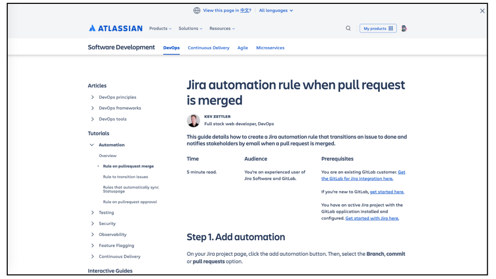The width and height of the screenshot is (496, 279).
Task: Click the Testing tutorial label
Action: click(106, 213)
